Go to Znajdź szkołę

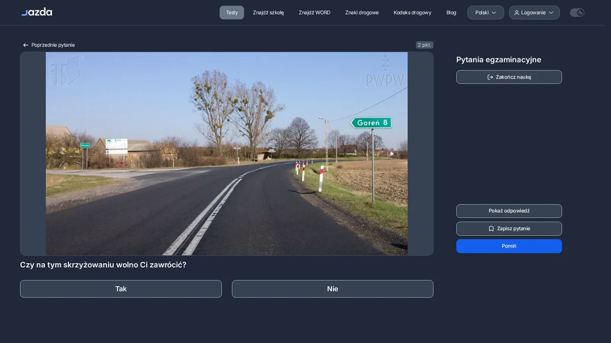point(268,13)
